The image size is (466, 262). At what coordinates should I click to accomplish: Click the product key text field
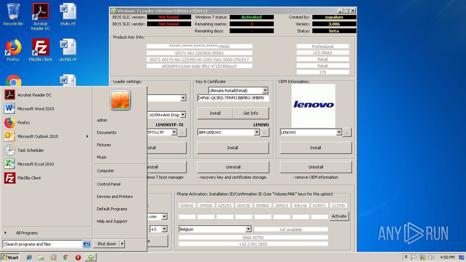point(233,98)
